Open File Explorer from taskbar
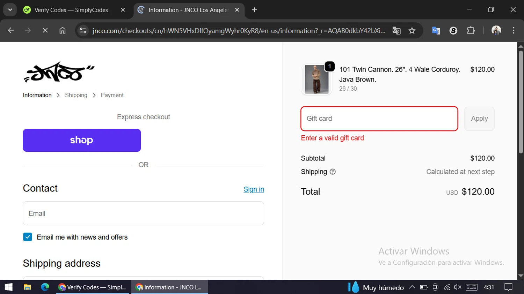The image size is (524, 294). coord(27,287)
